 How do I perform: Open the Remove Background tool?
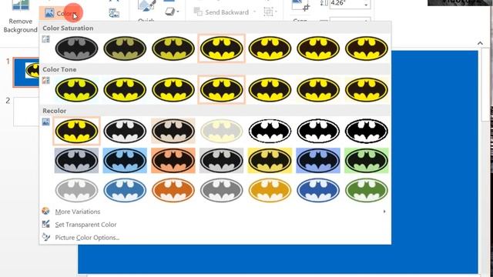click(20, 17)
